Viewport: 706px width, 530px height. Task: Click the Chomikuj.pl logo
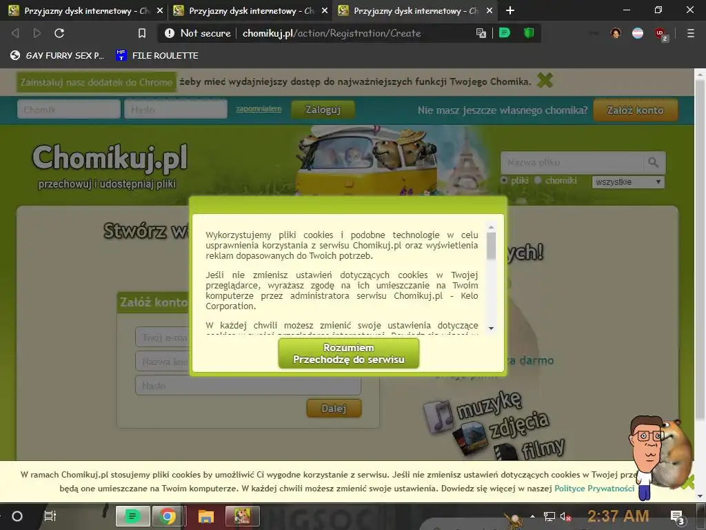(110, 158)
